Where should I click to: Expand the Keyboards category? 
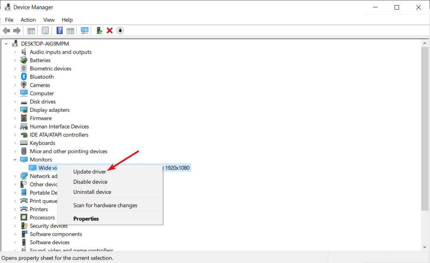coord(15,143)
